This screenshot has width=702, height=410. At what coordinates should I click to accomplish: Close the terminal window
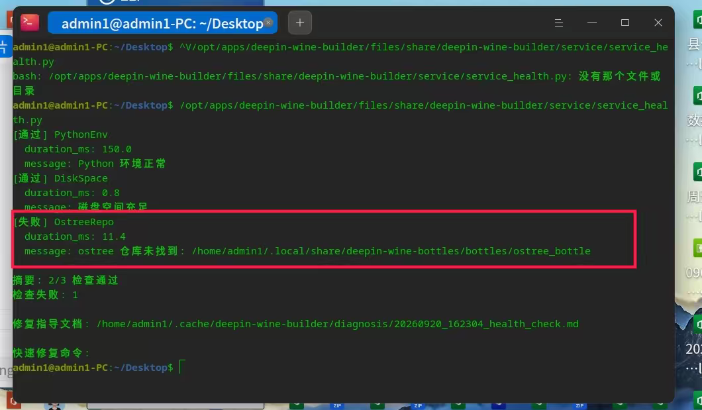tap(658, 23)
